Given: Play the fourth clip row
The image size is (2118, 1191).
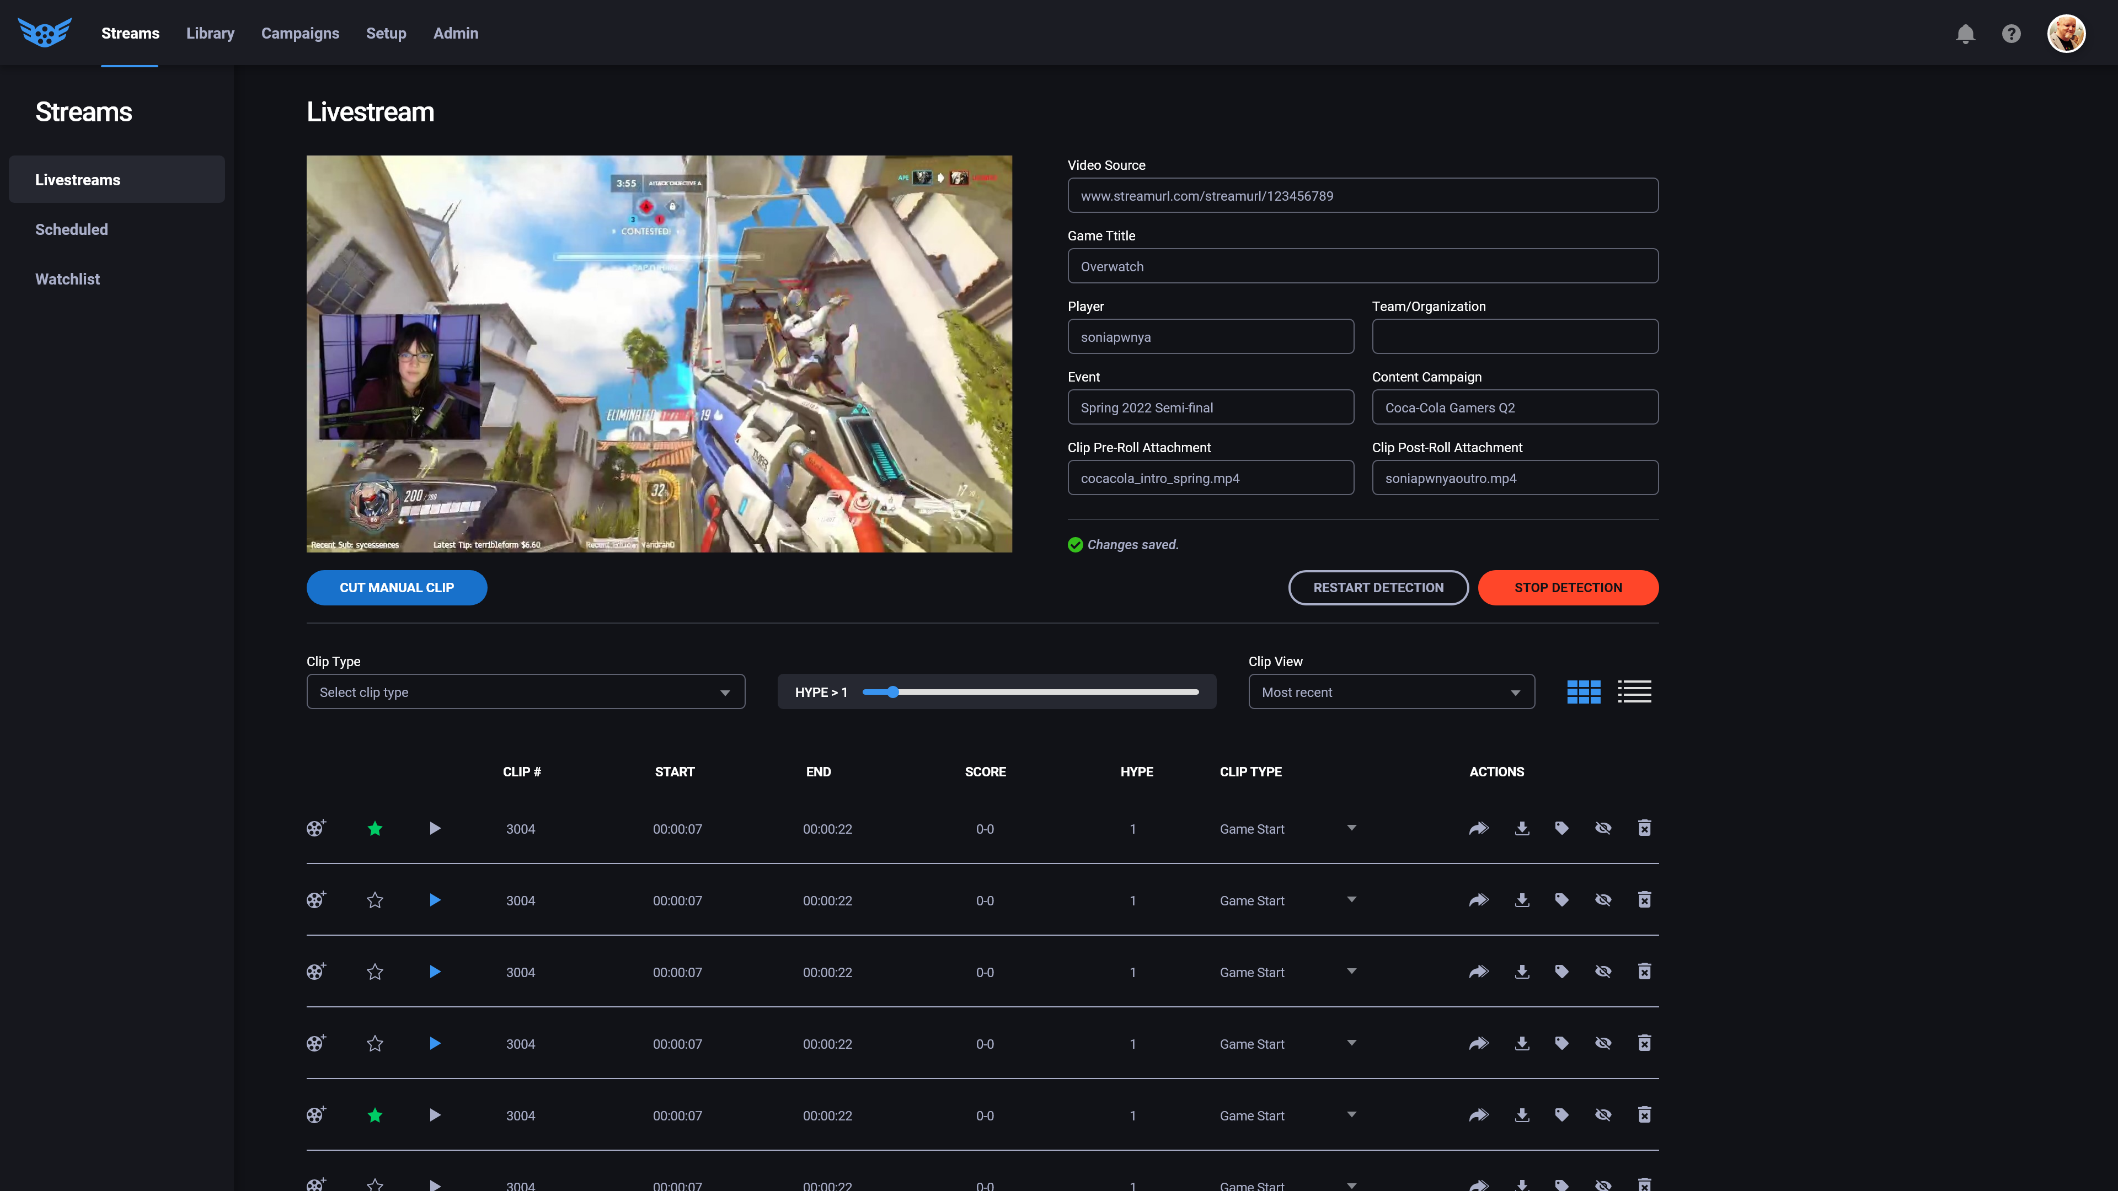Looking at the screenshot, I should point(435,1043).
